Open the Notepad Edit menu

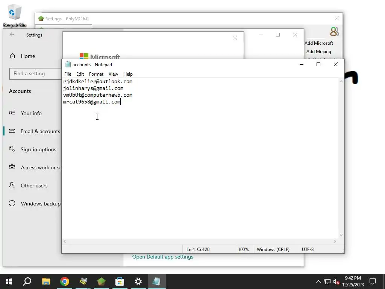click(x=80, y=74)
